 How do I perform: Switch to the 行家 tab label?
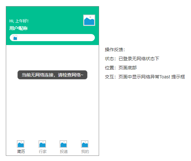(x=43, y=152)
